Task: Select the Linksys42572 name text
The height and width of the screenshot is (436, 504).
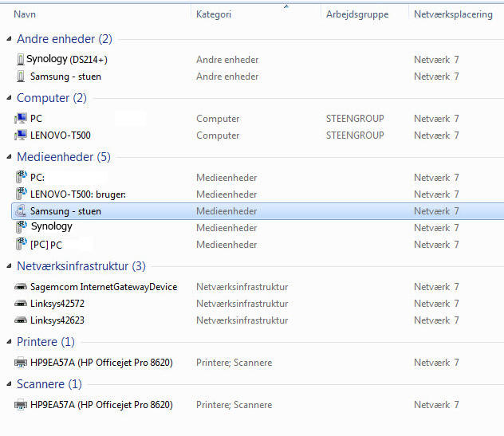Action: pos(57,304)
